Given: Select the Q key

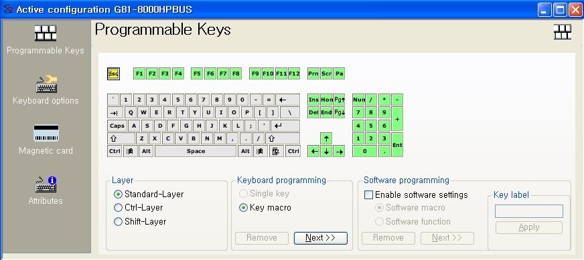Looking at the screenshot, I should pos(131,112).
